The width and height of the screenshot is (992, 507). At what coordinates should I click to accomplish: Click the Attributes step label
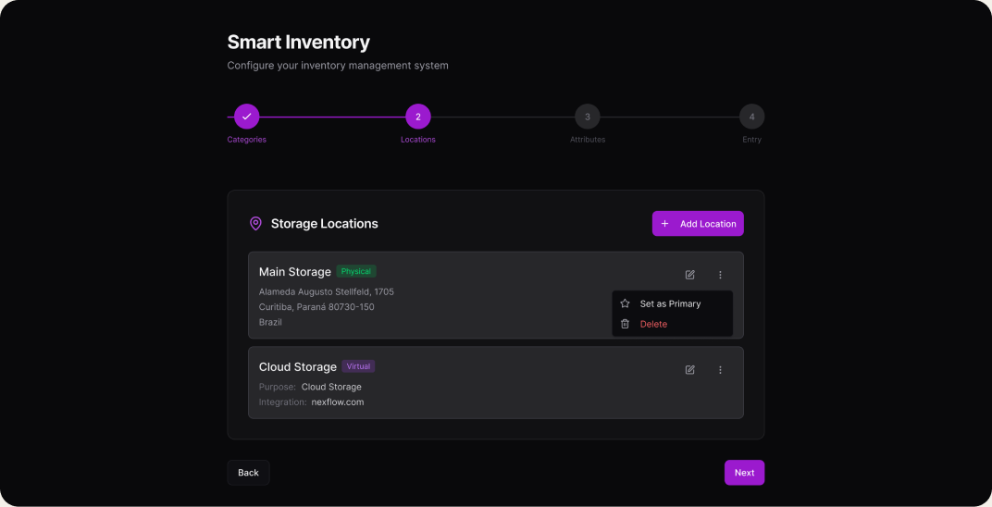pos(588,140)
